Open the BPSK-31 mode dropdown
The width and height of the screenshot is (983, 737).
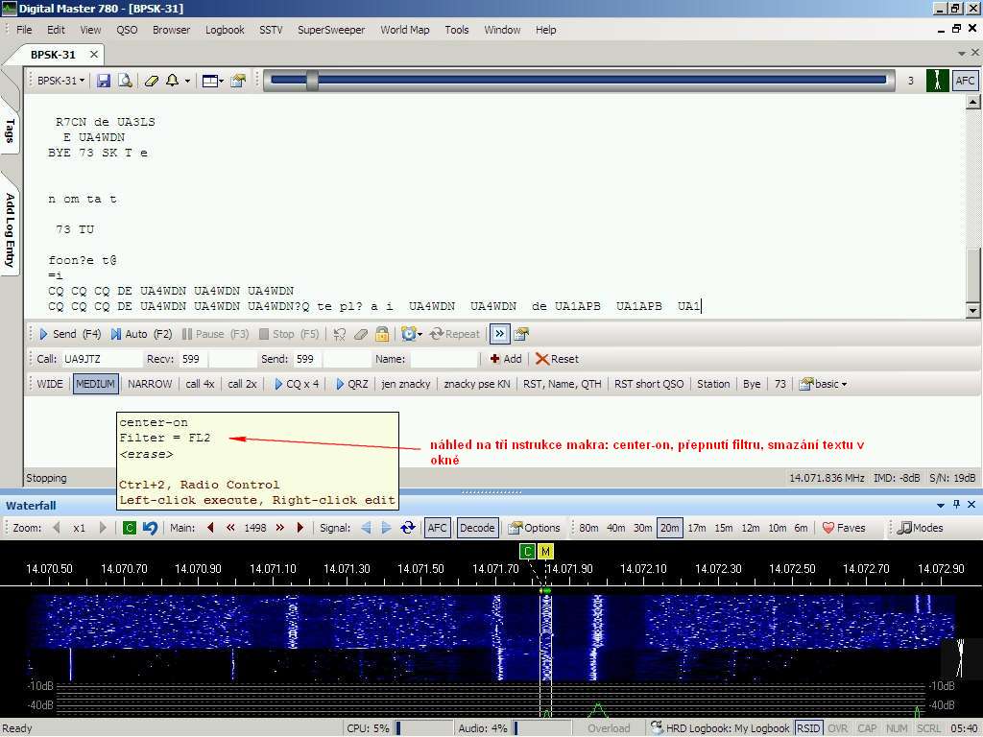(60, 81)
